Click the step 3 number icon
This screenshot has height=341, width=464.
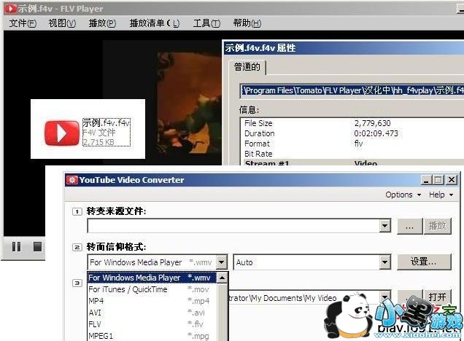pyautogui.click(x=77, y=283)
